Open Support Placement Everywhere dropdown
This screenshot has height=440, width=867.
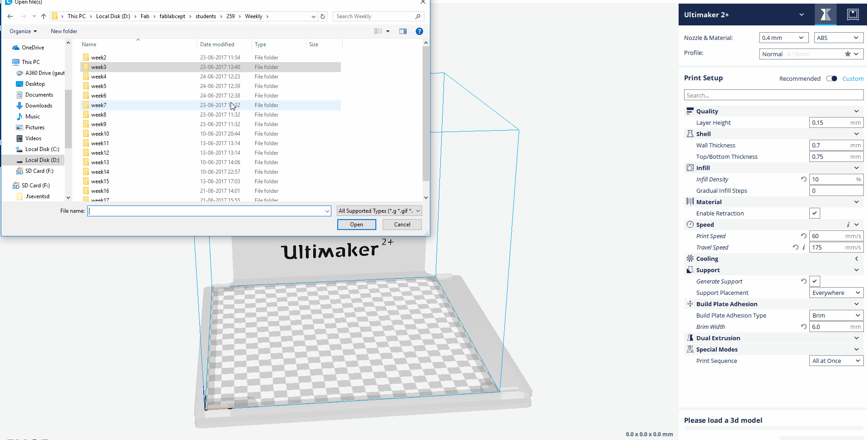pyautogui.click(x=836, y=293)
